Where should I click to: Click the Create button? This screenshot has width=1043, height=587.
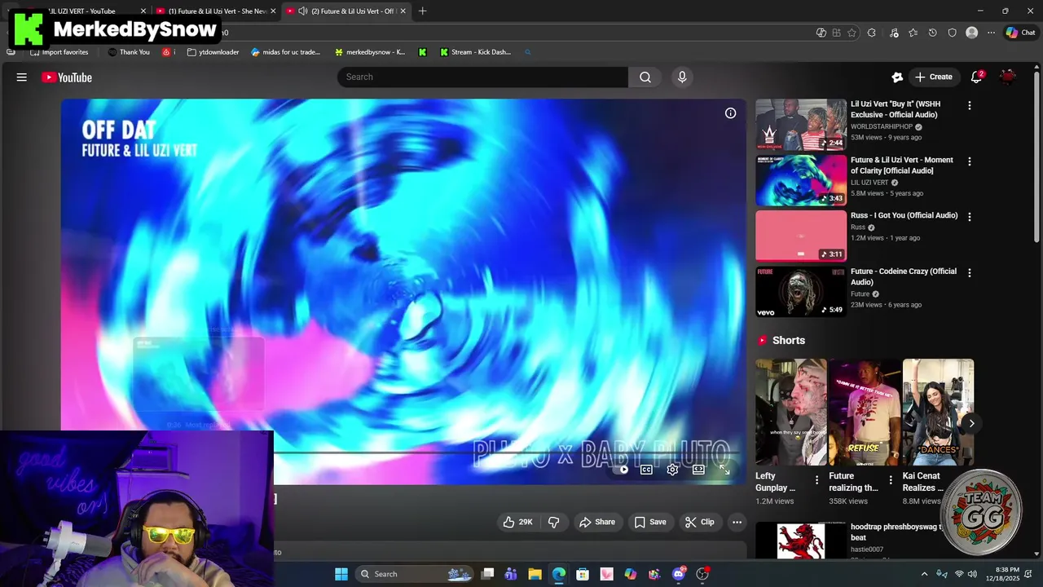coord(933,77)
